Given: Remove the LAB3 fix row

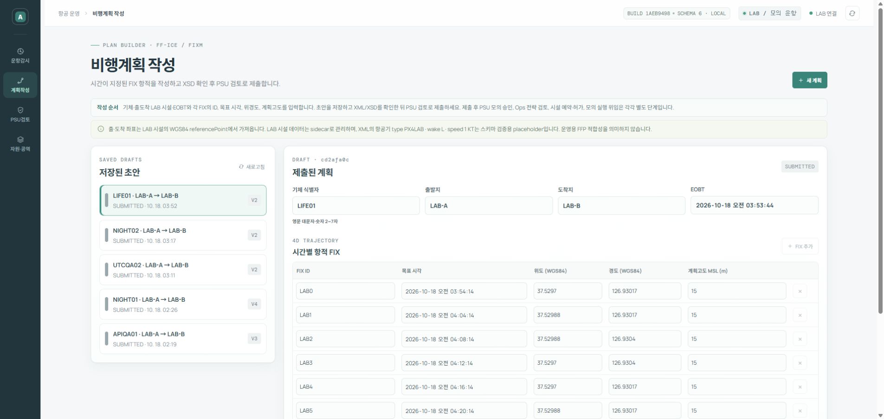Looking at the screenshot, I should tap(800, 363).
